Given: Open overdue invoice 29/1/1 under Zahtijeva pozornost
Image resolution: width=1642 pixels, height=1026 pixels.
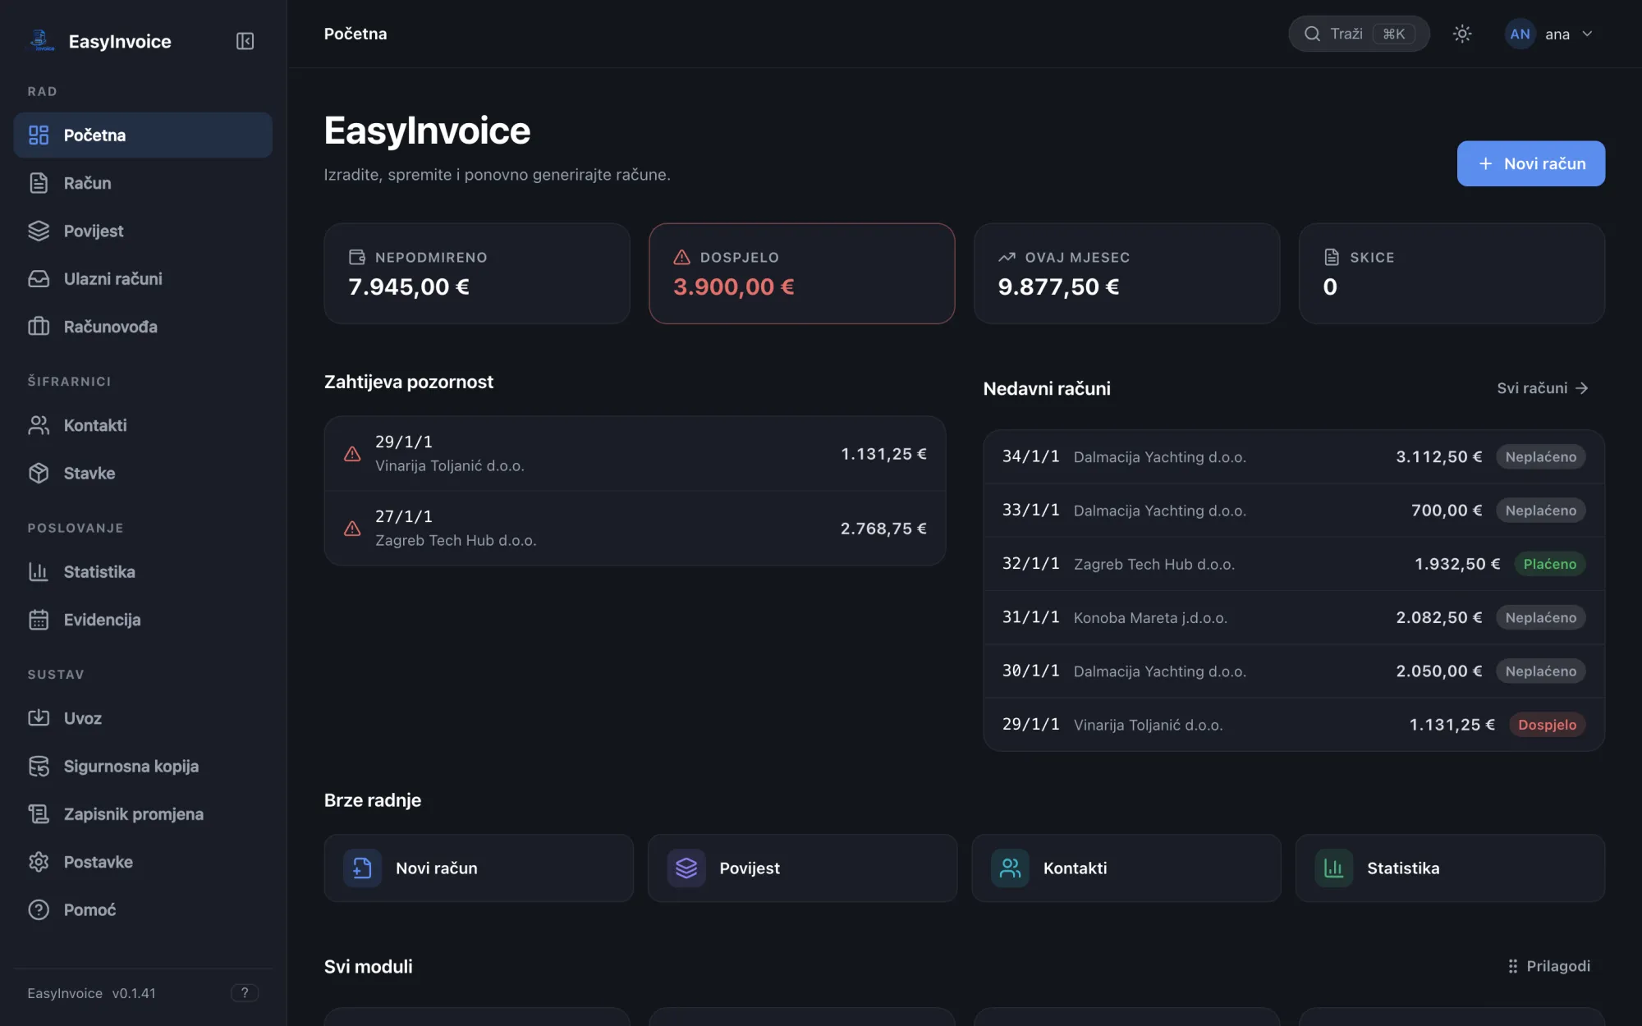Looking at the screenshot, I should click(x=635, y=454).
